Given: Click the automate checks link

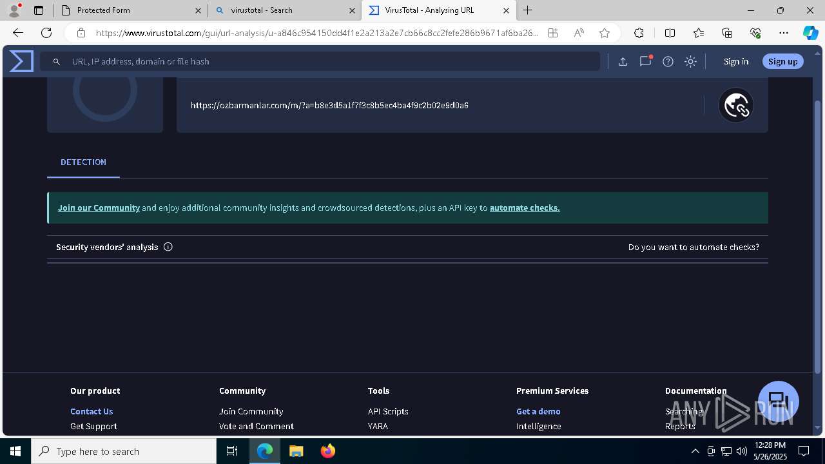Looking at the screenshot, I should tap(525, 208).
